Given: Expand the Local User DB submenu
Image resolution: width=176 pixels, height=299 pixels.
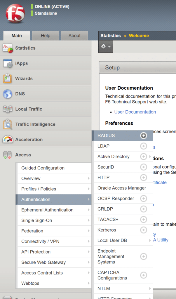Looking at the screenshot, I should [x=150, y=240].
